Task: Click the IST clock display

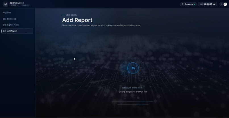Action: coord(207,4)
